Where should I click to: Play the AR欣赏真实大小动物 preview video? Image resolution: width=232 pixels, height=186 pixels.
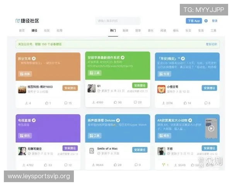click(211, 128)
